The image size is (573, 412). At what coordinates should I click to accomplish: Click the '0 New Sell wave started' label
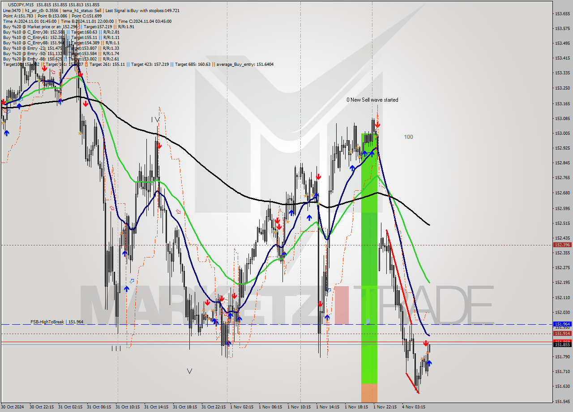(372, 100)
